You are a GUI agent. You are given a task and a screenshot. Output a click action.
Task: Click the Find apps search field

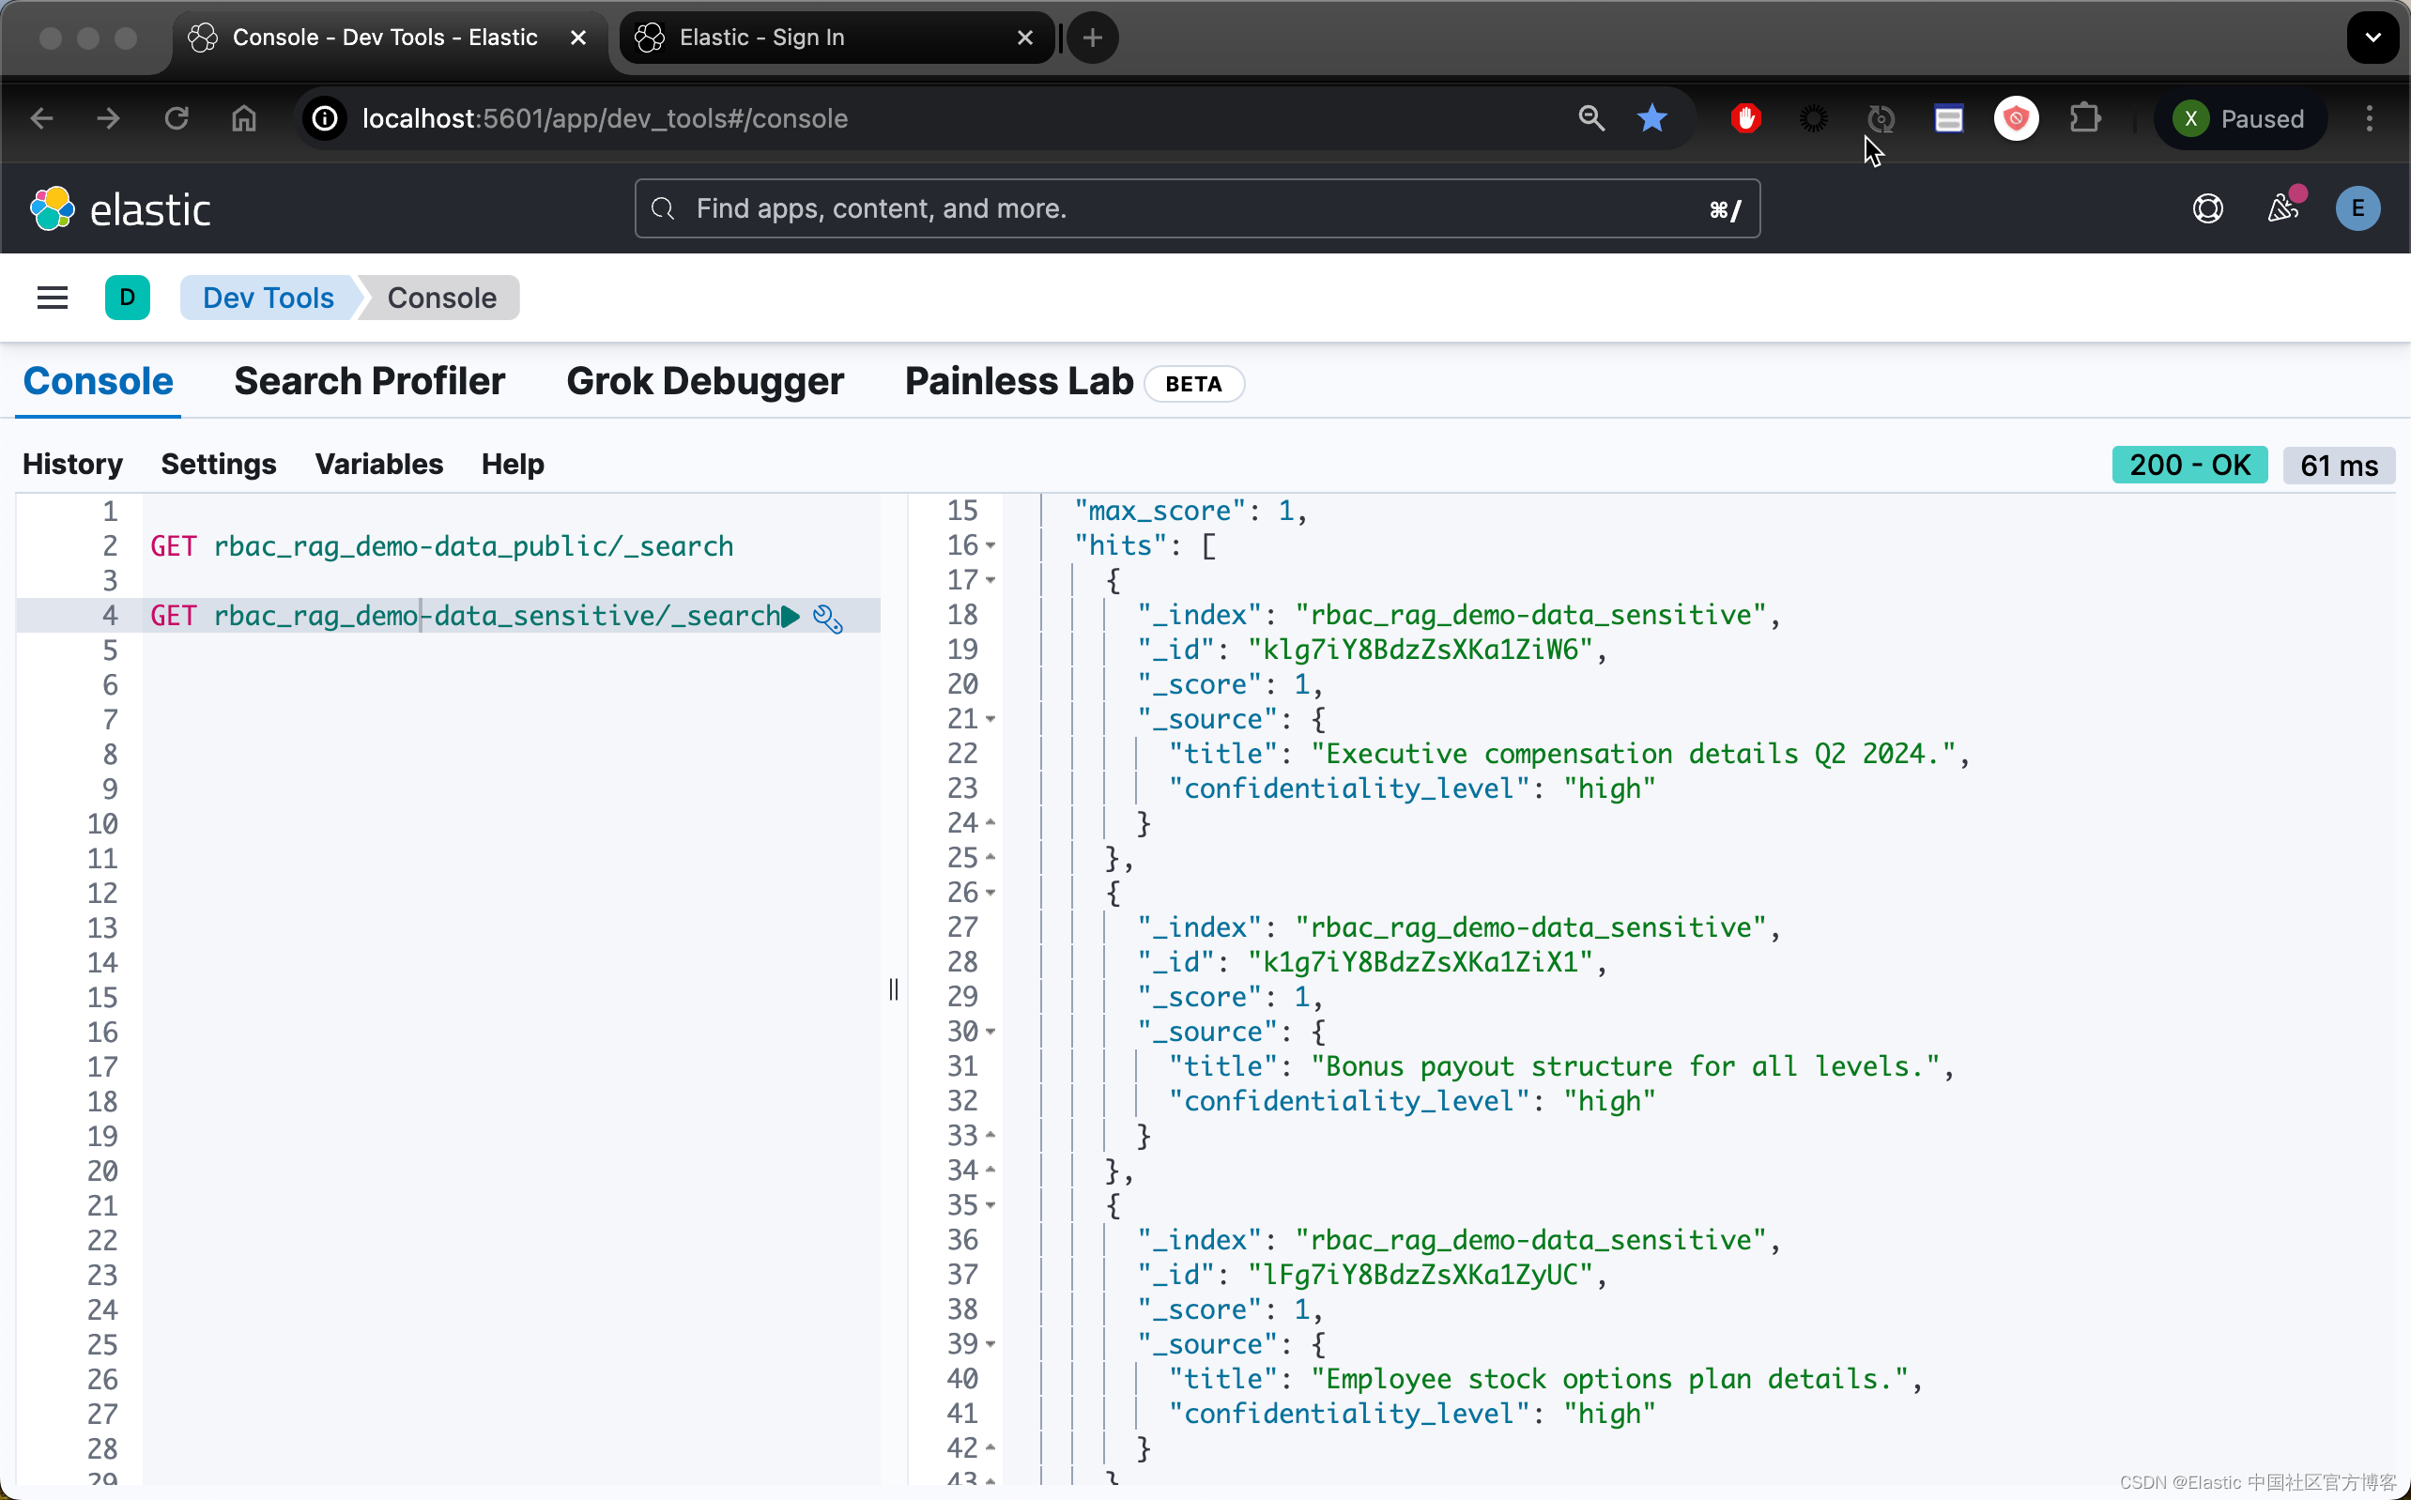pyautogui.click(x=1190, y=208)
